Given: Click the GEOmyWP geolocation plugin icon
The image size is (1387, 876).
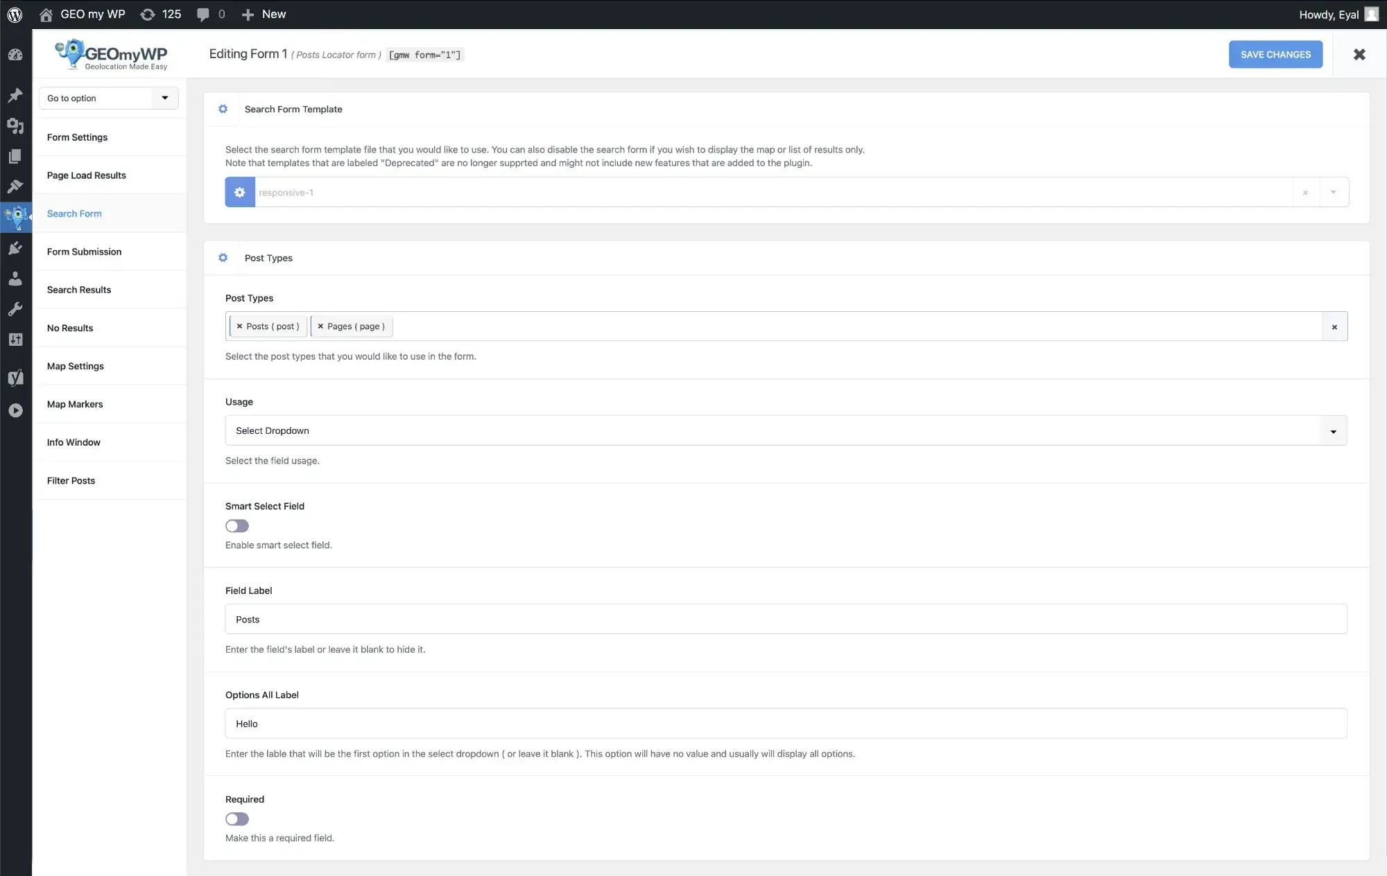Looking at the screenshot, I should coord(15,216).
